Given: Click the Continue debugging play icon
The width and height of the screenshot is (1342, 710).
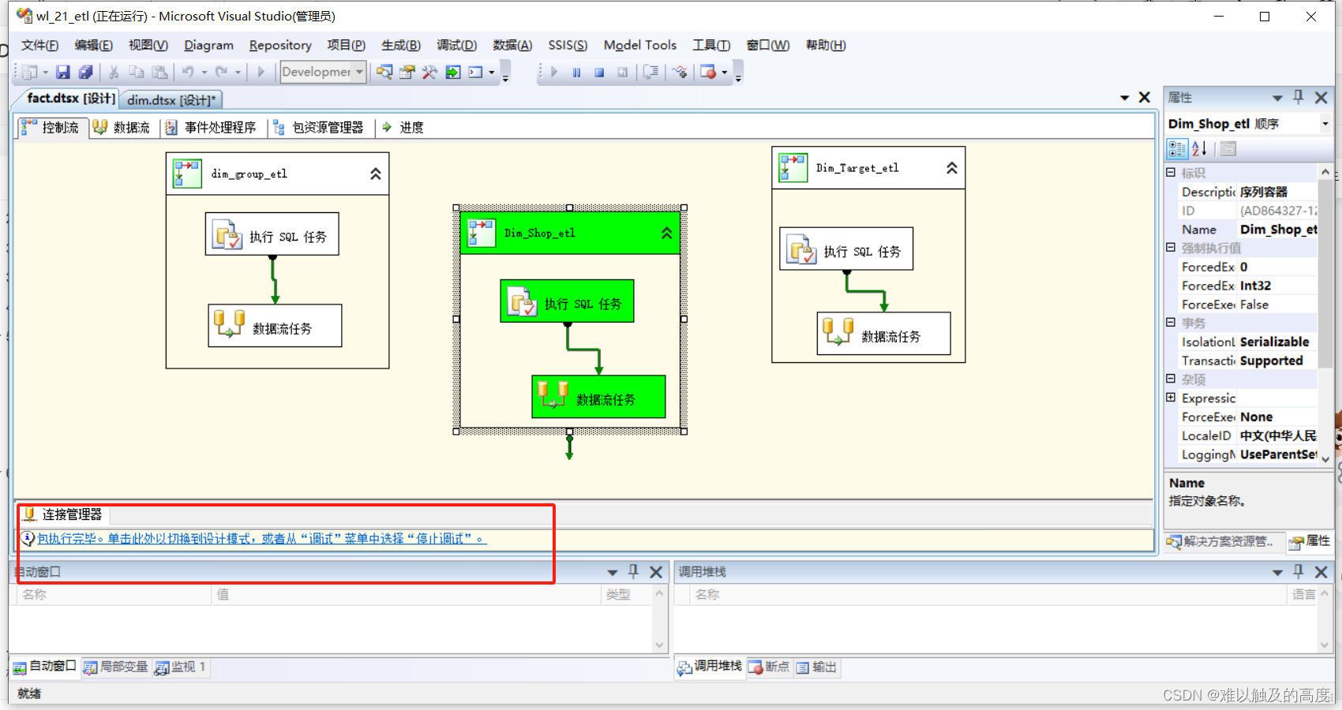Looking at the screenshot, I should pyautogui.click(x=554, y=72).
